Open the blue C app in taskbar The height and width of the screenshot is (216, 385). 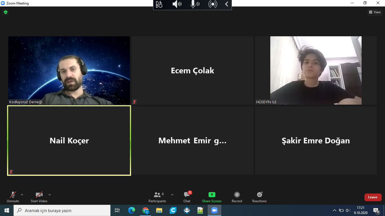173,210
